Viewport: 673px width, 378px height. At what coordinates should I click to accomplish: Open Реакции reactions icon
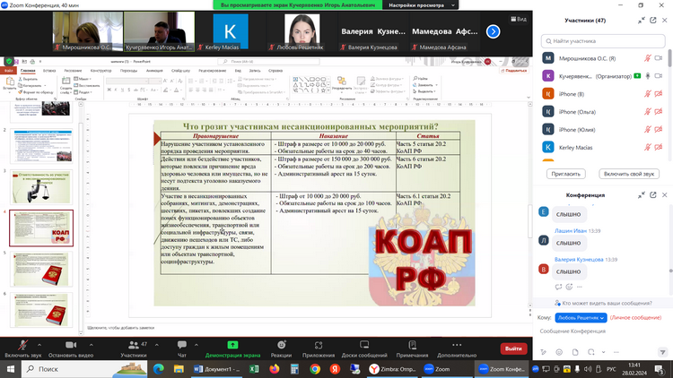(x=280, y=344)
